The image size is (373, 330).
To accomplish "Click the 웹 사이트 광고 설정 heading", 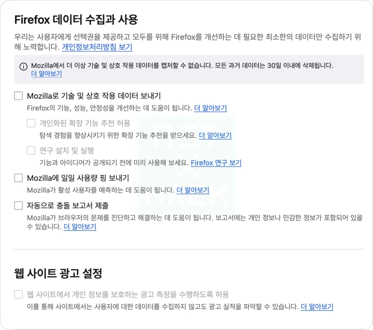I will point(58,273).
